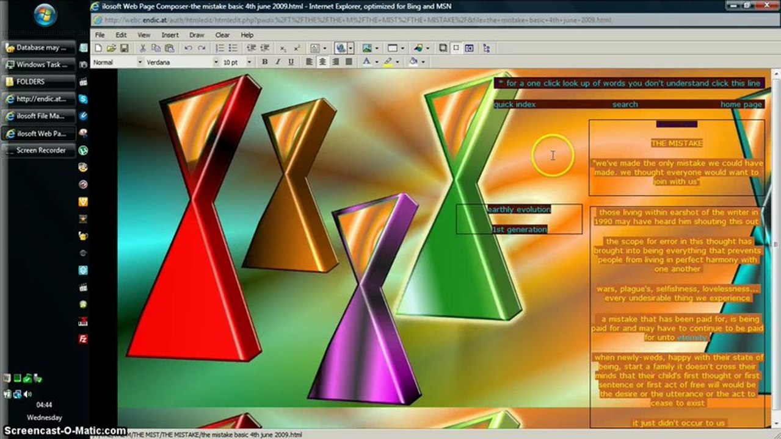
Task: Click the multicolor shapes toolbar icon
Action: click(418, 48)
